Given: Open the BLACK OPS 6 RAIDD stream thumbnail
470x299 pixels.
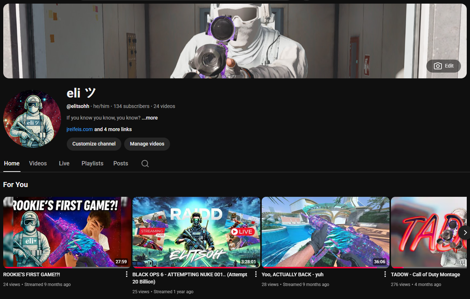Looking at the screenshot, I should 196,232.
